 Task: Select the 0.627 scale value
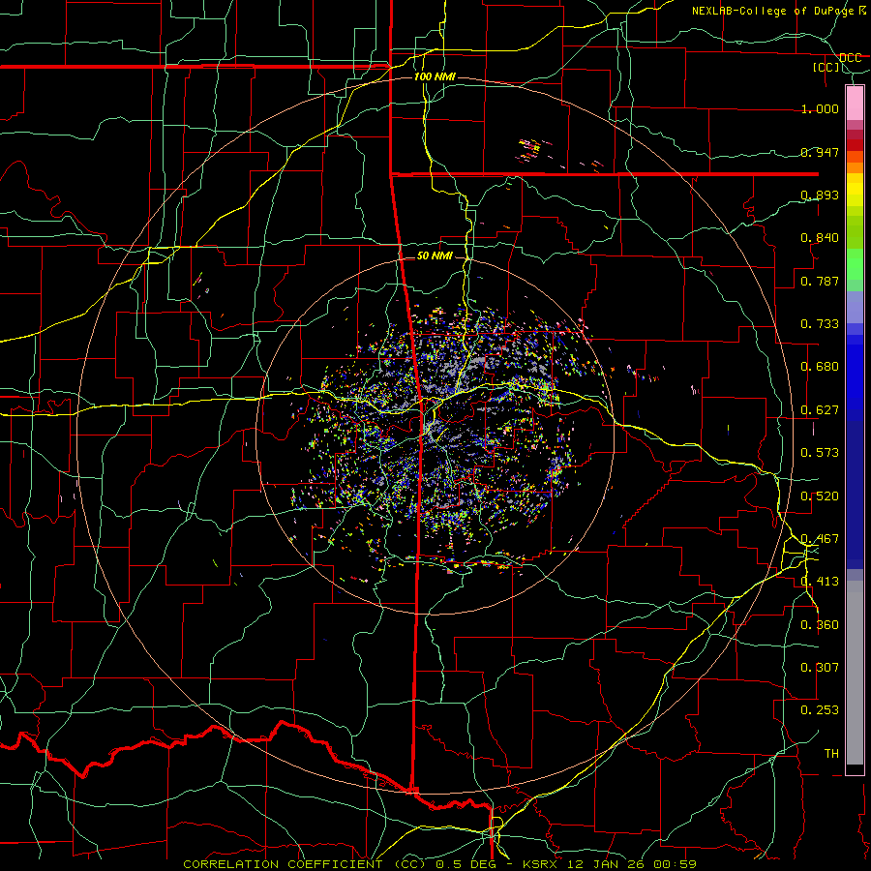[820, 410]
